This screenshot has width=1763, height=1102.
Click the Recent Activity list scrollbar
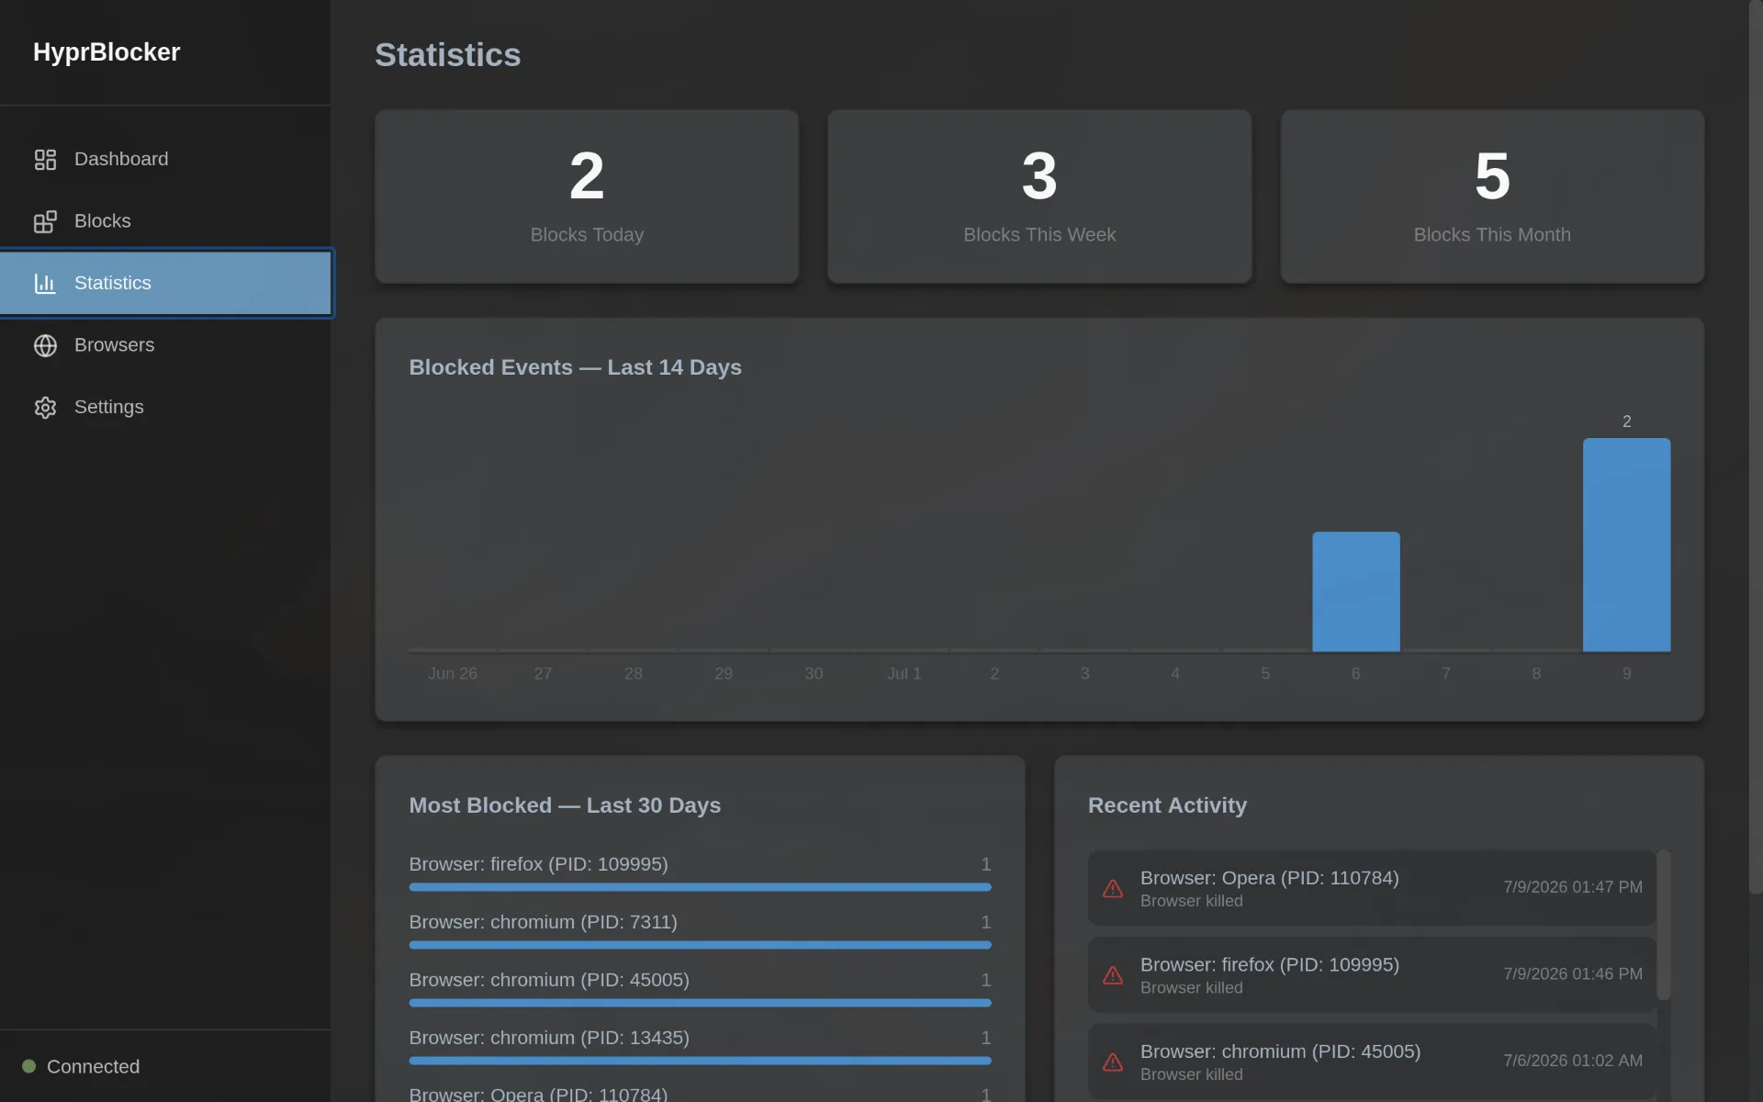1663,926
